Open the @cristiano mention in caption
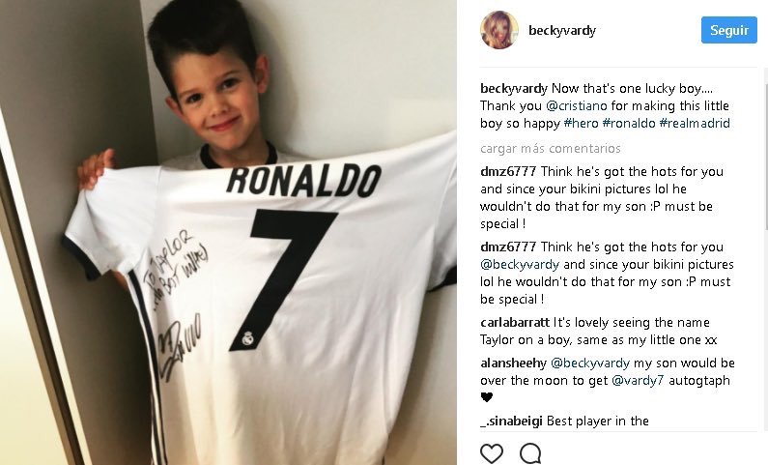Viewport: 768px width, 465px height. click(x=576, y=105)
